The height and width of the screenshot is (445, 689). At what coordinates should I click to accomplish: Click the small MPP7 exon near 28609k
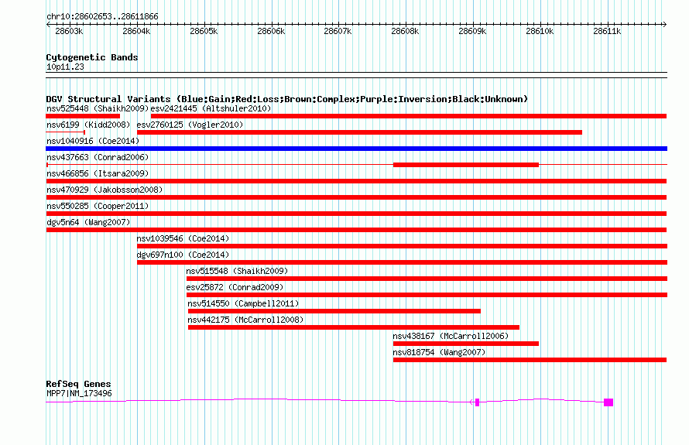point(477,402)
